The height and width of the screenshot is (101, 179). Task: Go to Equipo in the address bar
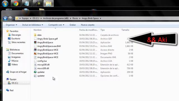[25, 18]
